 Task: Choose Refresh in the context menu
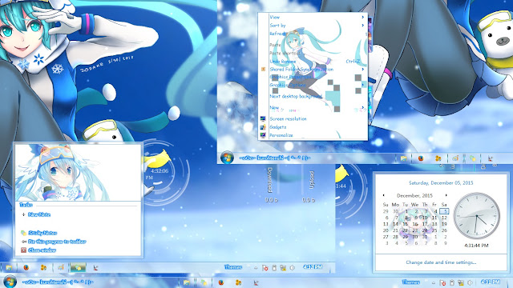click(277, 34)
